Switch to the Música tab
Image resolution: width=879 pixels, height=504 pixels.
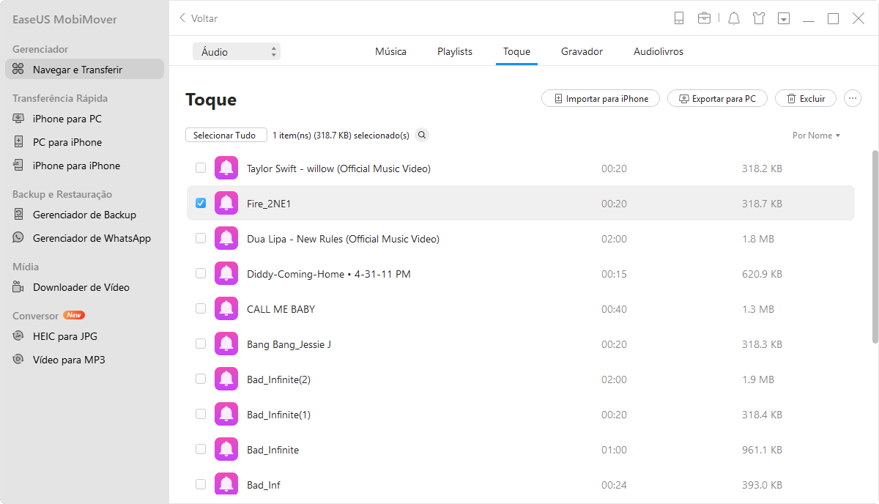(x=390, y=52)
